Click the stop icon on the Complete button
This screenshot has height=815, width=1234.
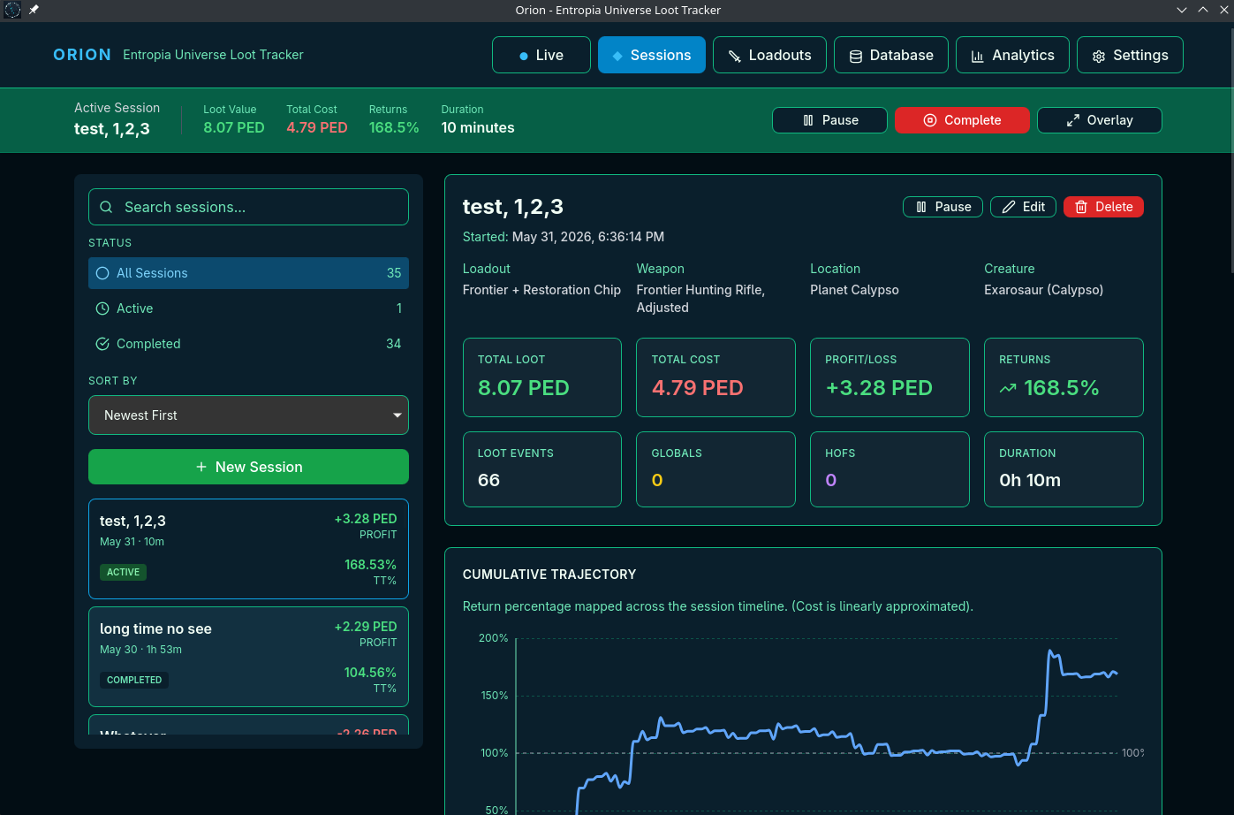click(929, 120)
